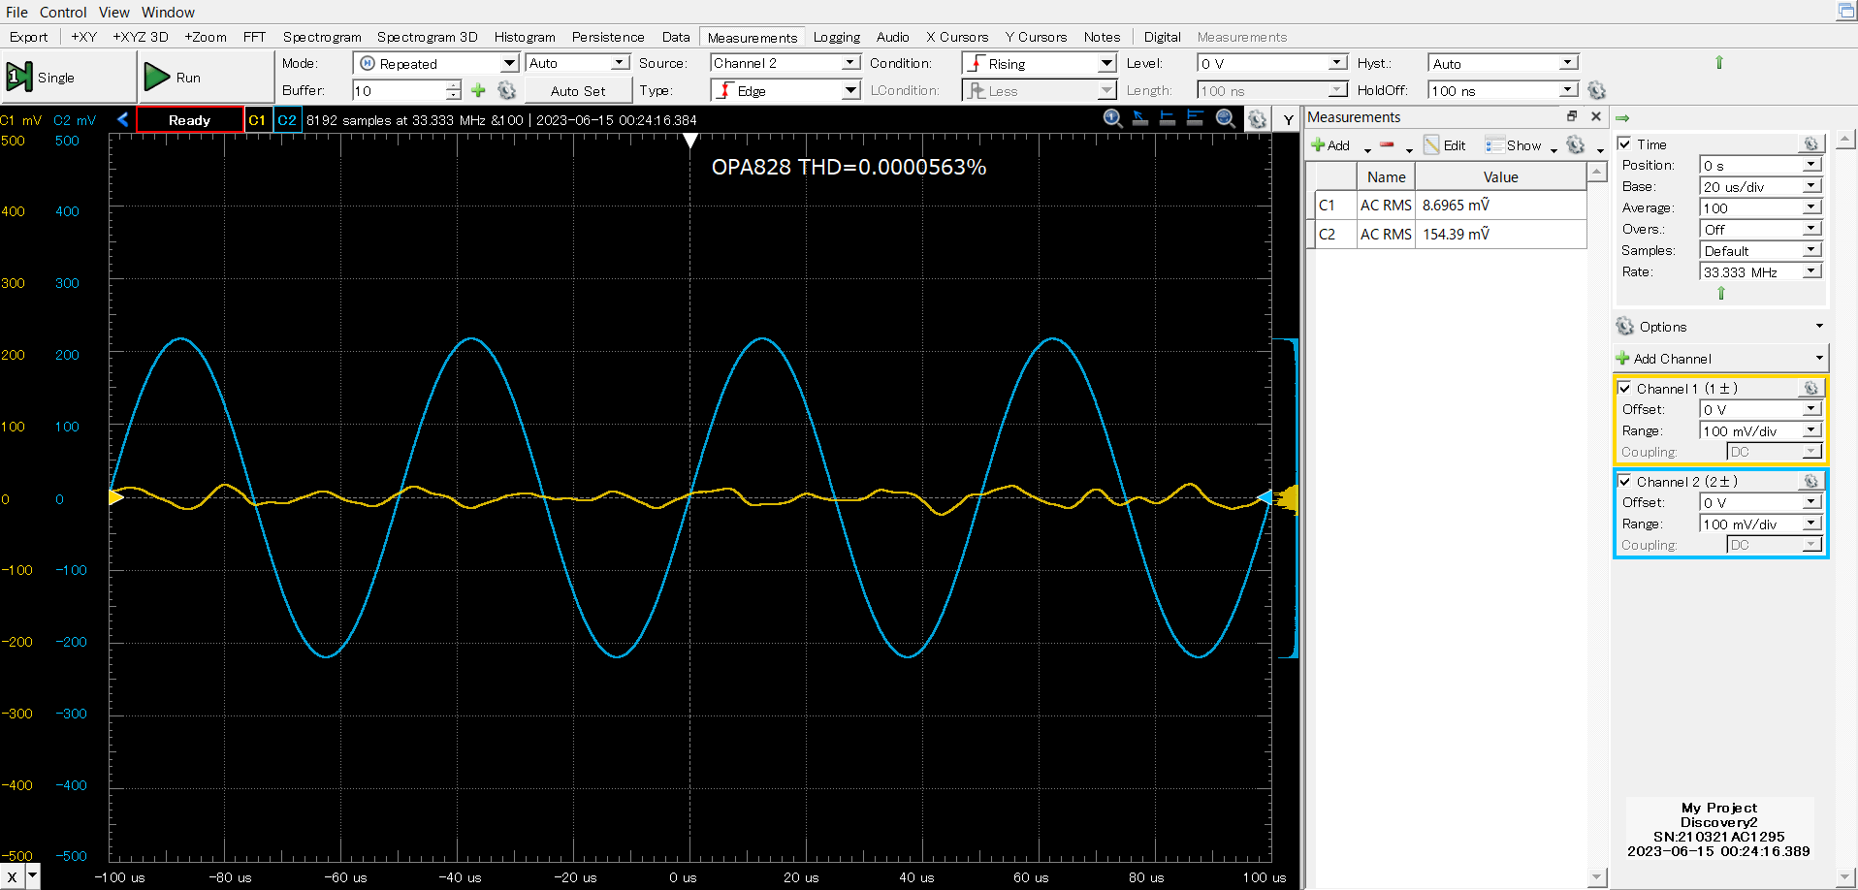Select the quick measure cursor icon
1858x890 pixels.
tap(1140, 118)
